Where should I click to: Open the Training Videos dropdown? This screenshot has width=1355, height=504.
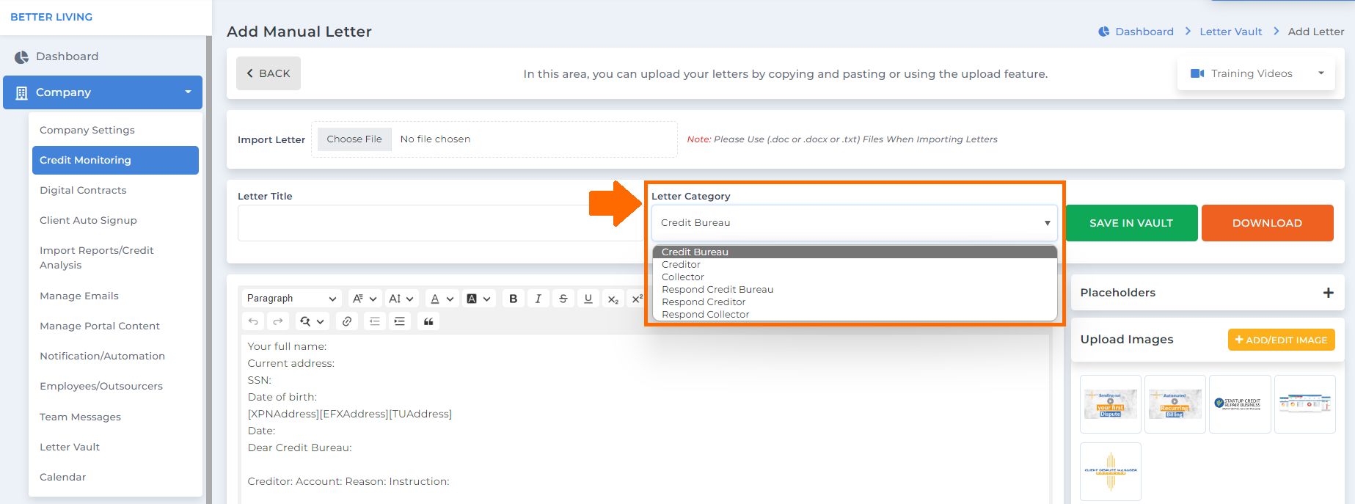click(1255, 73)
